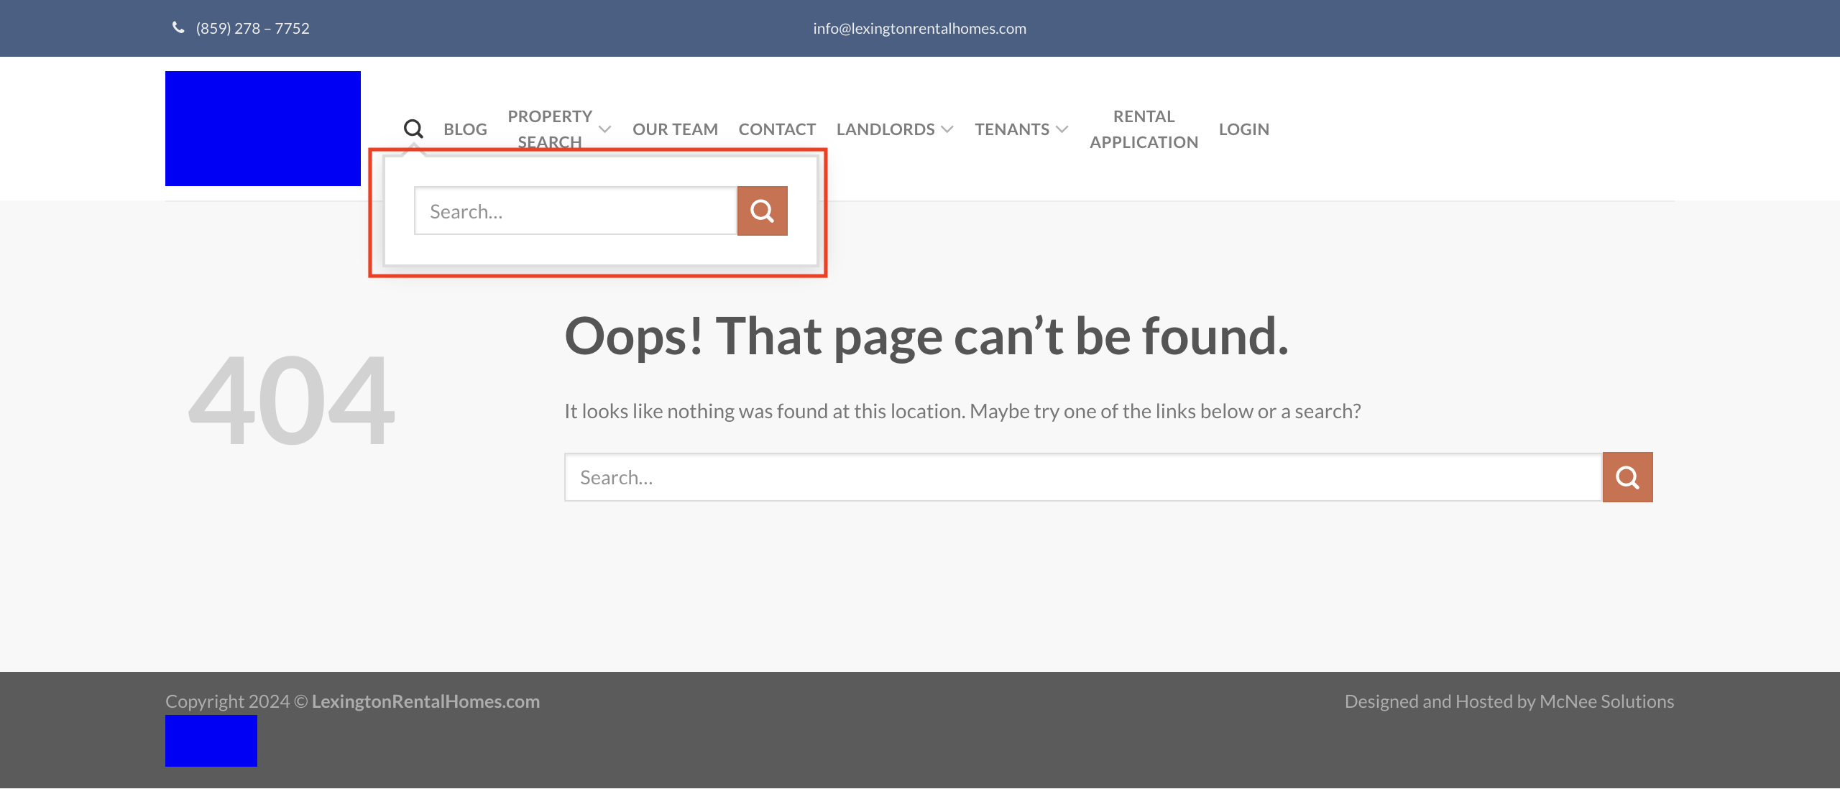1840x789 pixels.
Task: Click the phone icon in top bar
Action: point(178,27)
